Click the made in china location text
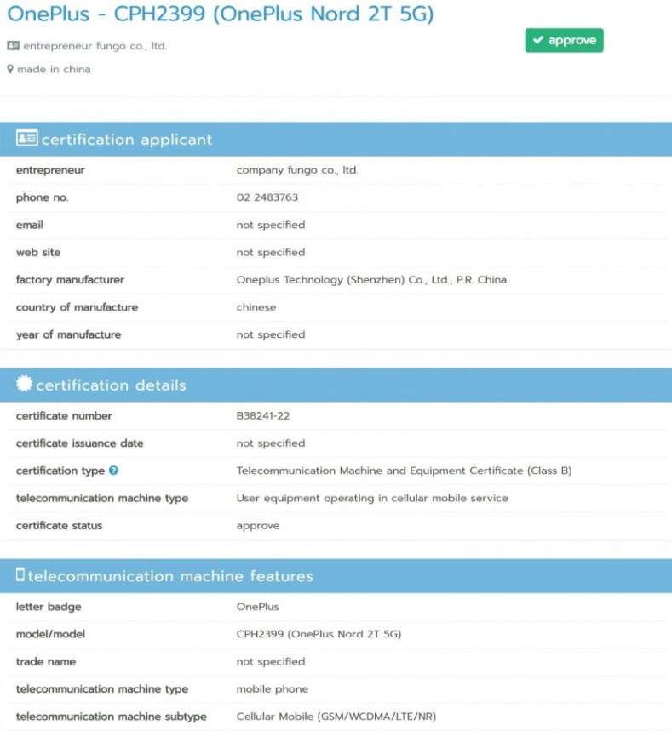The width and height of the screenshot is (672, 731). click(54, 70)
